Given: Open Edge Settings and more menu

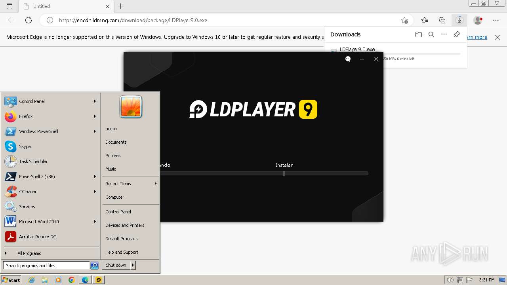Looking at the screenshot, I should (496, 20).
